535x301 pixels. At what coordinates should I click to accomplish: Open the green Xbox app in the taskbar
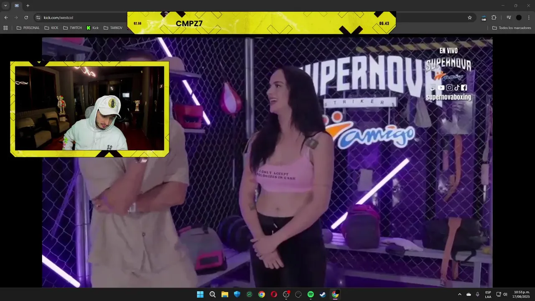[250, 294]
